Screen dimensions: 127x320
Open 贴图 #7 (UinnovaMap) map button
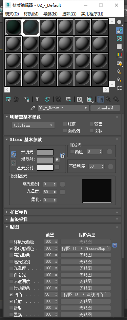pos(86,249)
